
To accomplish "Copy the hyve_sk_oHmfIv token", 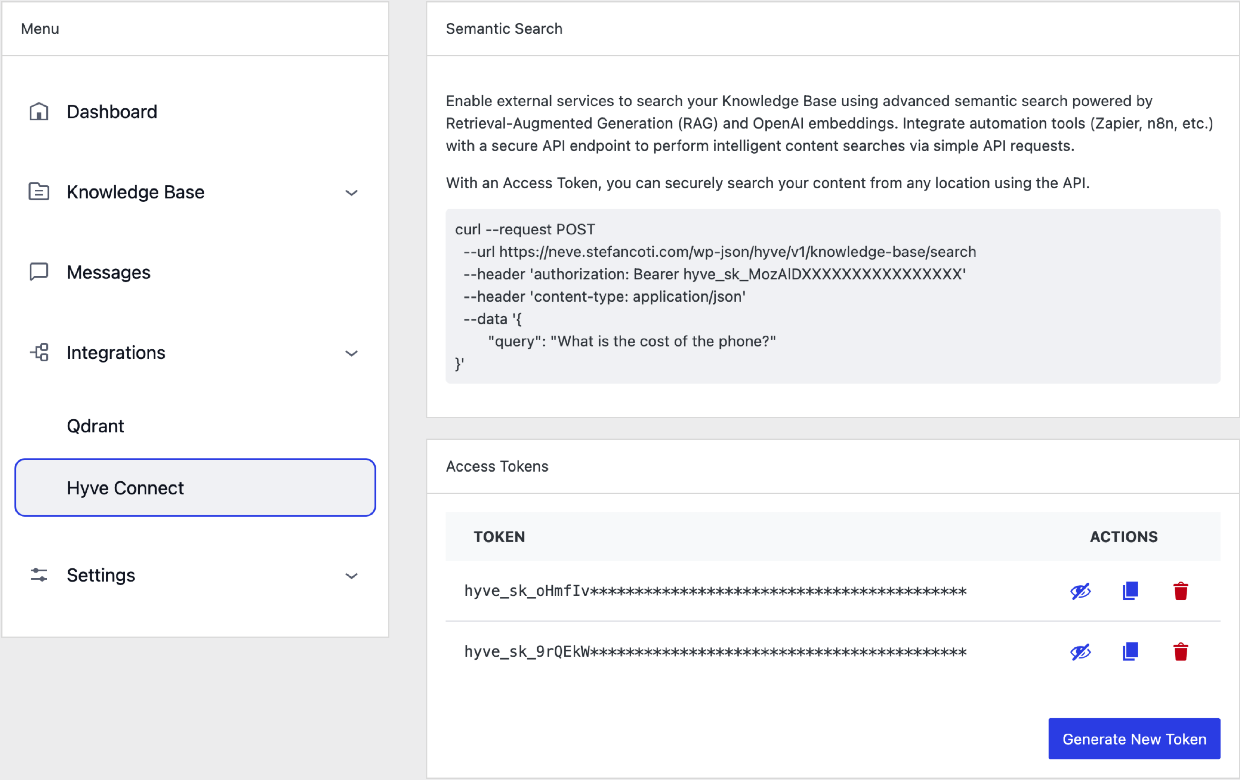I will pyautogui.click(x=1130, y=591).
